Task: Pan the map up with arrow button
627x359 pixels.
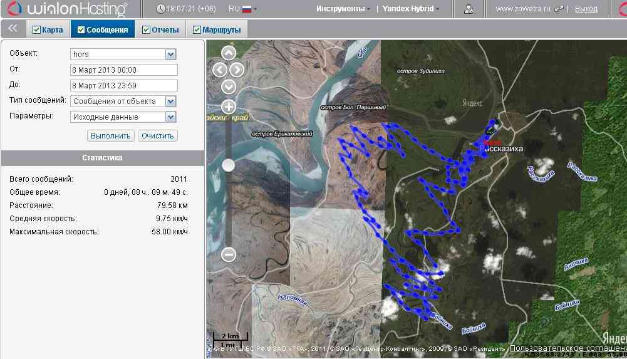Action: tap(229, 53)
